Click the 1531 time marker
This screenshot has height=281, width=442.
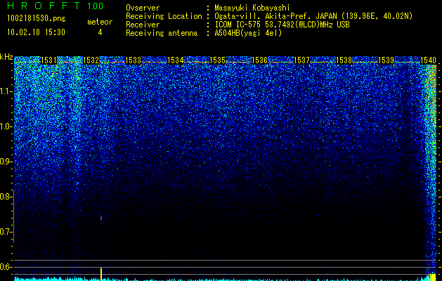pyautogui.click(x=48, y=60)
